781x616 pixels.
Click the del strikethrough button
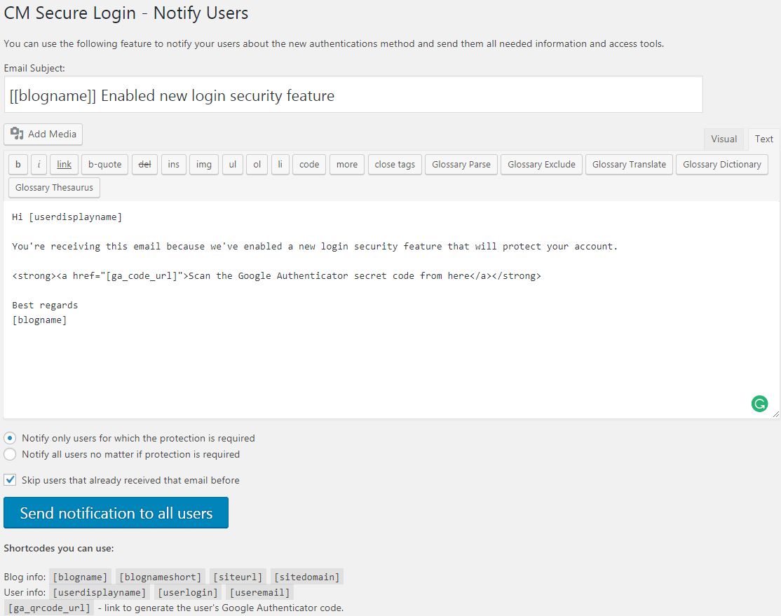[x=145, y=165]
